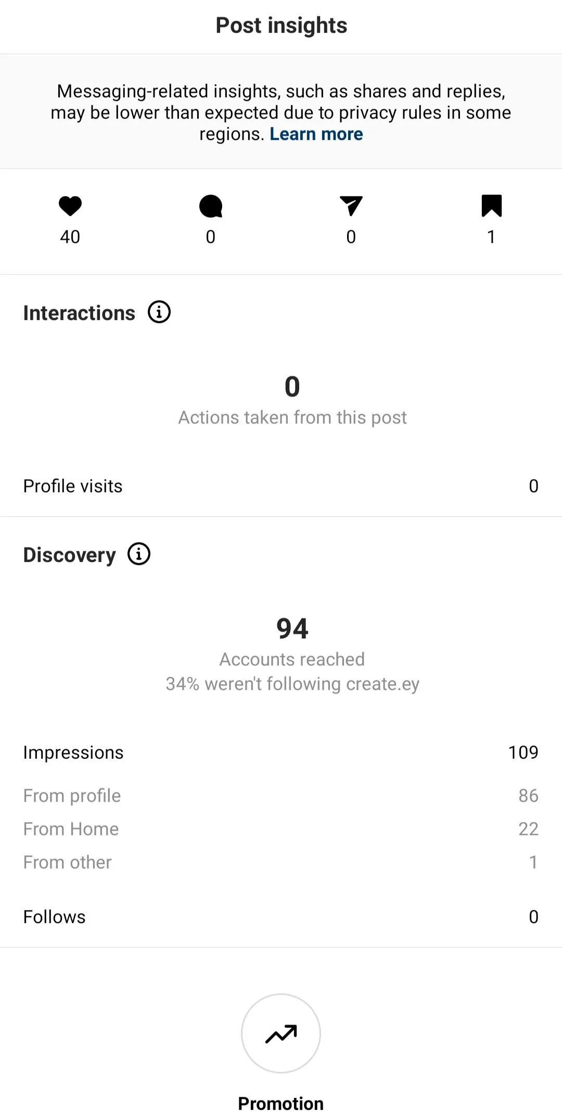Tap the Interactions section heading
Image resolution: width=562 pixels, height=1114 pixels.
coord(79,313)
